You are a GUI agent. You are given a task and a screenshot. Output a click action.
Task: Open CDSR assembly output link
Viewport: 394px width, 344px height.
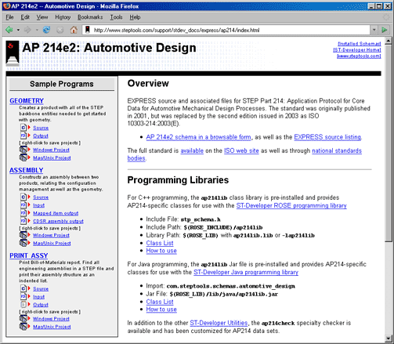(58, 221)
